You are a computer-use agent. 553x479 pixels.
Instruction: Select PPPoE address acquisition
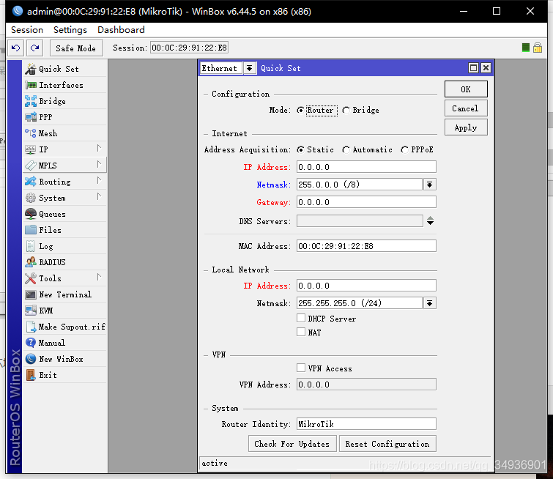click(404, 150)
